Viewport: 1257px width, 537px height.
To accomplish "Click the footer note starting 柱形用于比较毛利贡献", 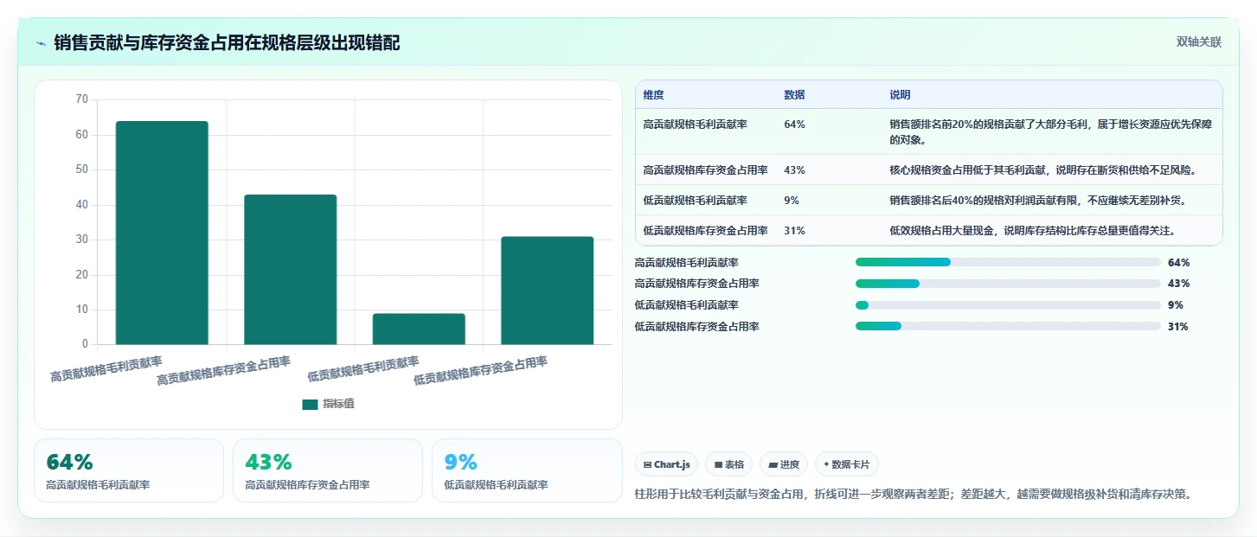I will 914,495.
